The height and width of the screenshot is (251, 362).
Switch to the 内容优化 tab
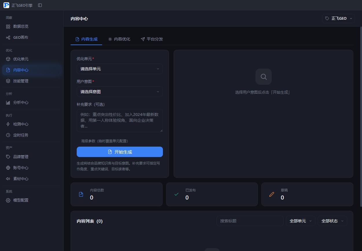(119, 39)
